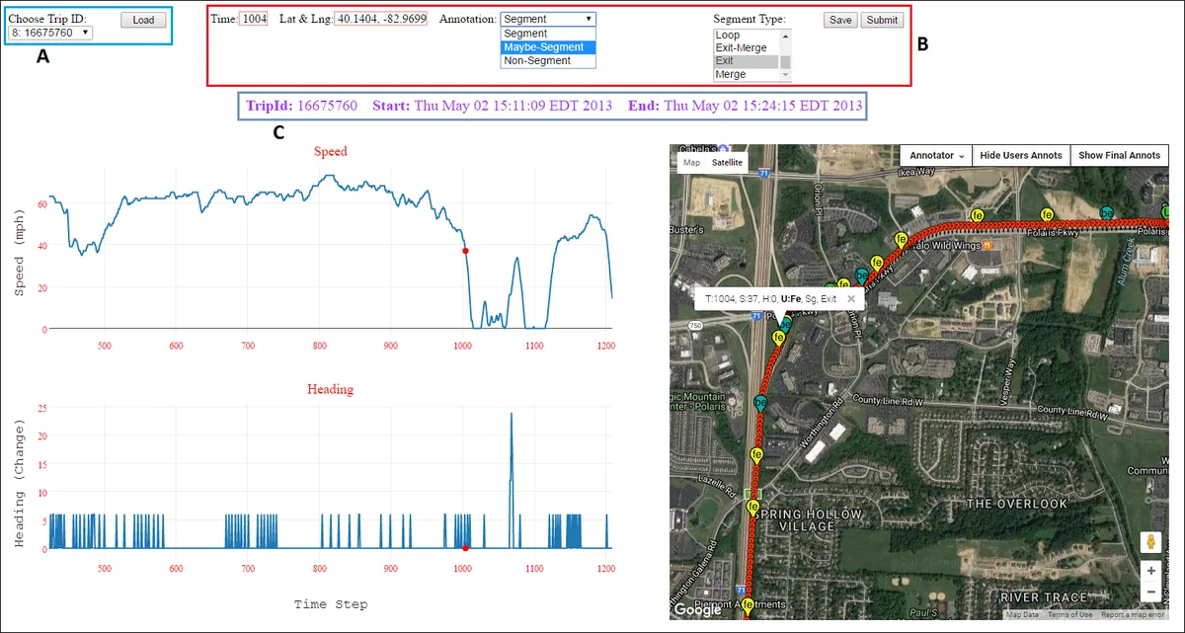Show final annotations with Show Final Annots

(x=1120, y=155)
